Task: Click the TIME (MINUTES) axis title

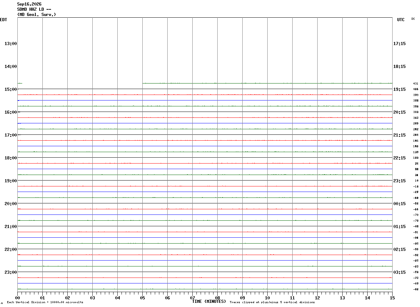Action: click(x=209, y=301)
